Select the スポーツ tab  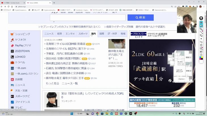click(x=83, y=34)
